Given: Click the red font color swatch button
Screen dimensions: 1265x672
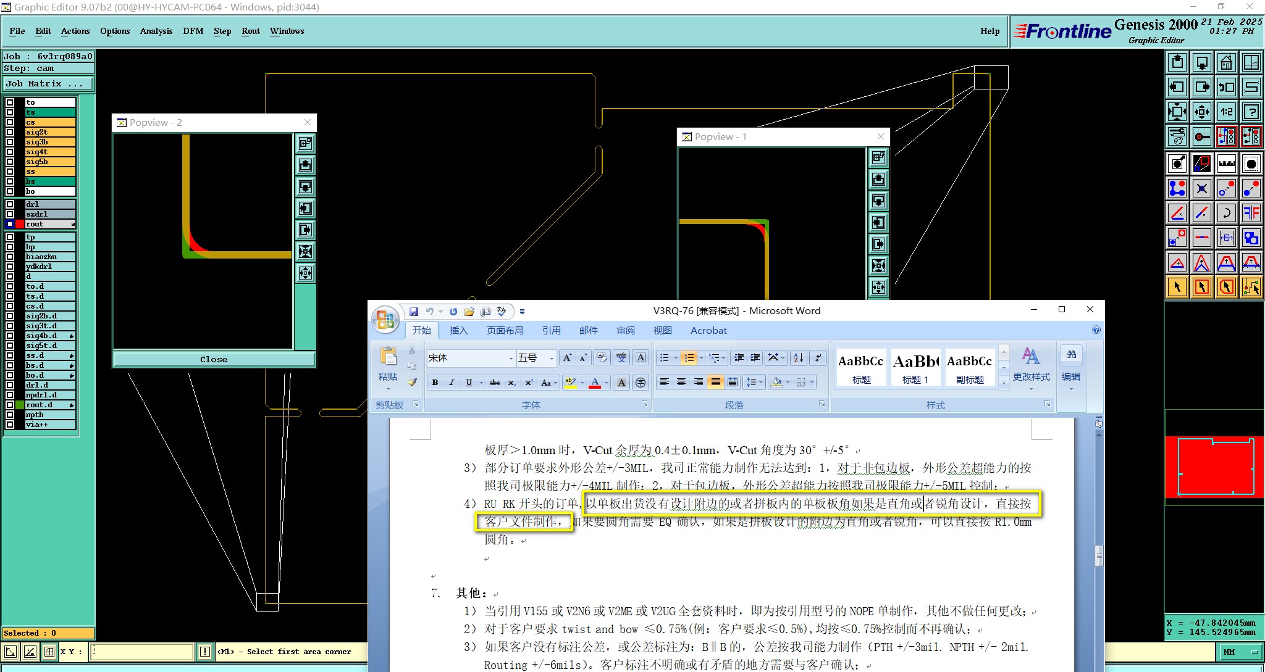Looking at the screenshot, I should click(595, 383).
